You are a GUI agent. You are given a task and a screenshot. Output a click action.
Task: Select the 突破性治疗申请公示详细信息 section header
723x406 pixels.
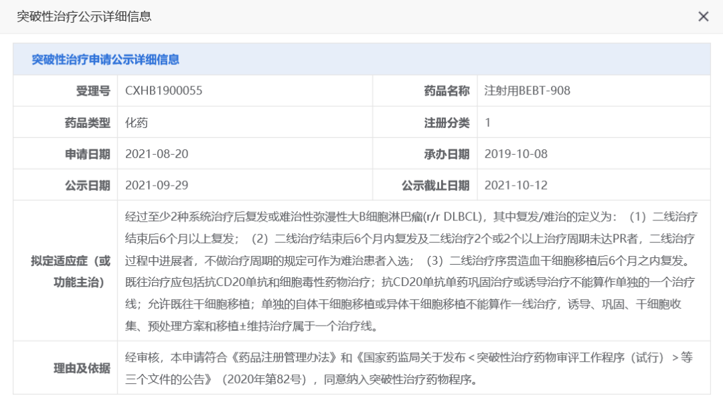(x=106, y=60)
